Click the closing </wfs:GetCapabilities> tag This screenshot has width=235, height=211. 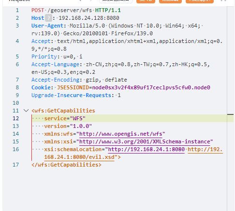(66, 165)
